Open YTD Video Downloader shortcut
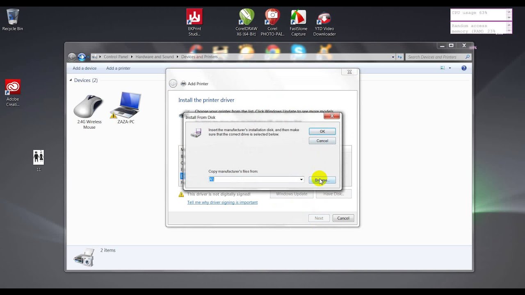Screen dimensions: 525x295 click(324, 23)
